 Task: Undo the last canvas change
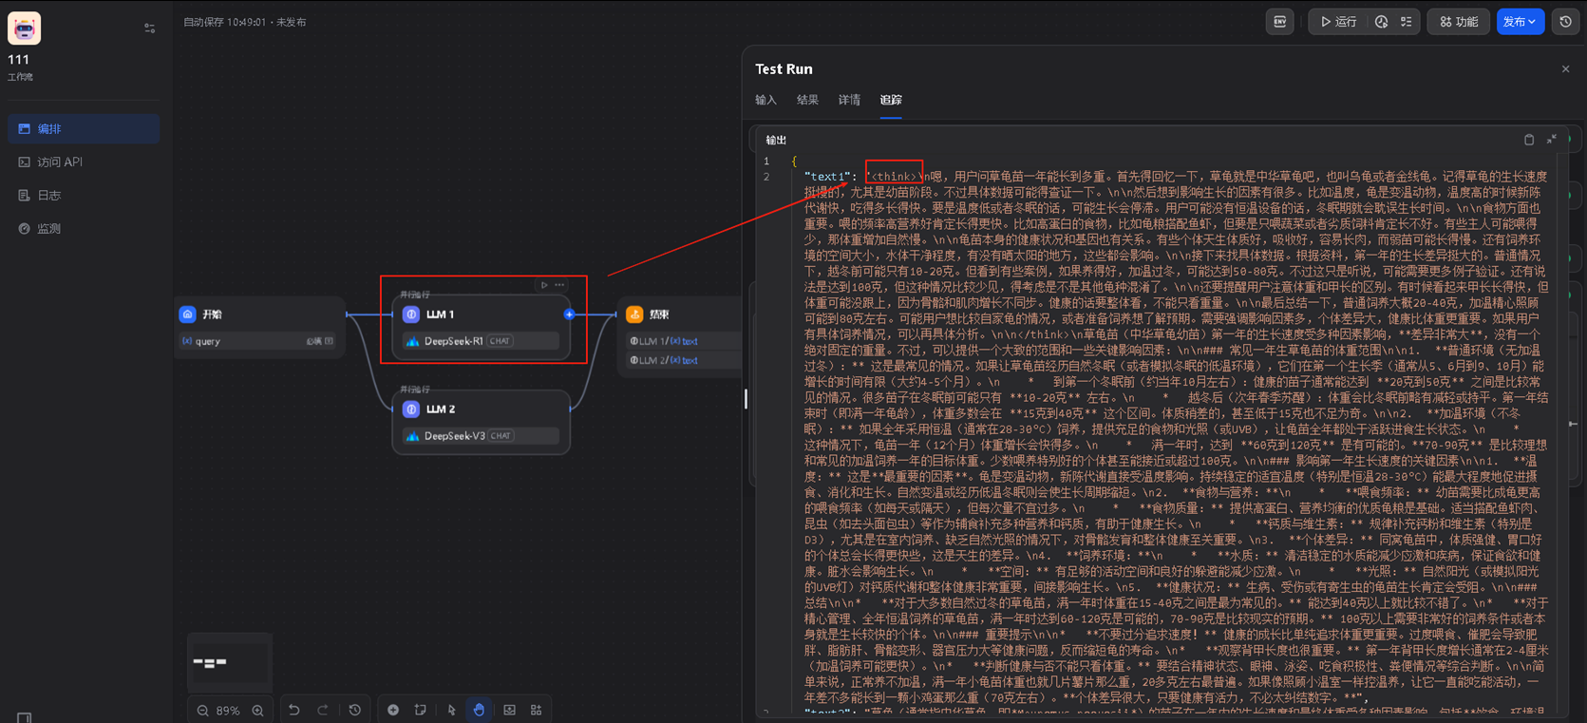(x=294, y=711)
